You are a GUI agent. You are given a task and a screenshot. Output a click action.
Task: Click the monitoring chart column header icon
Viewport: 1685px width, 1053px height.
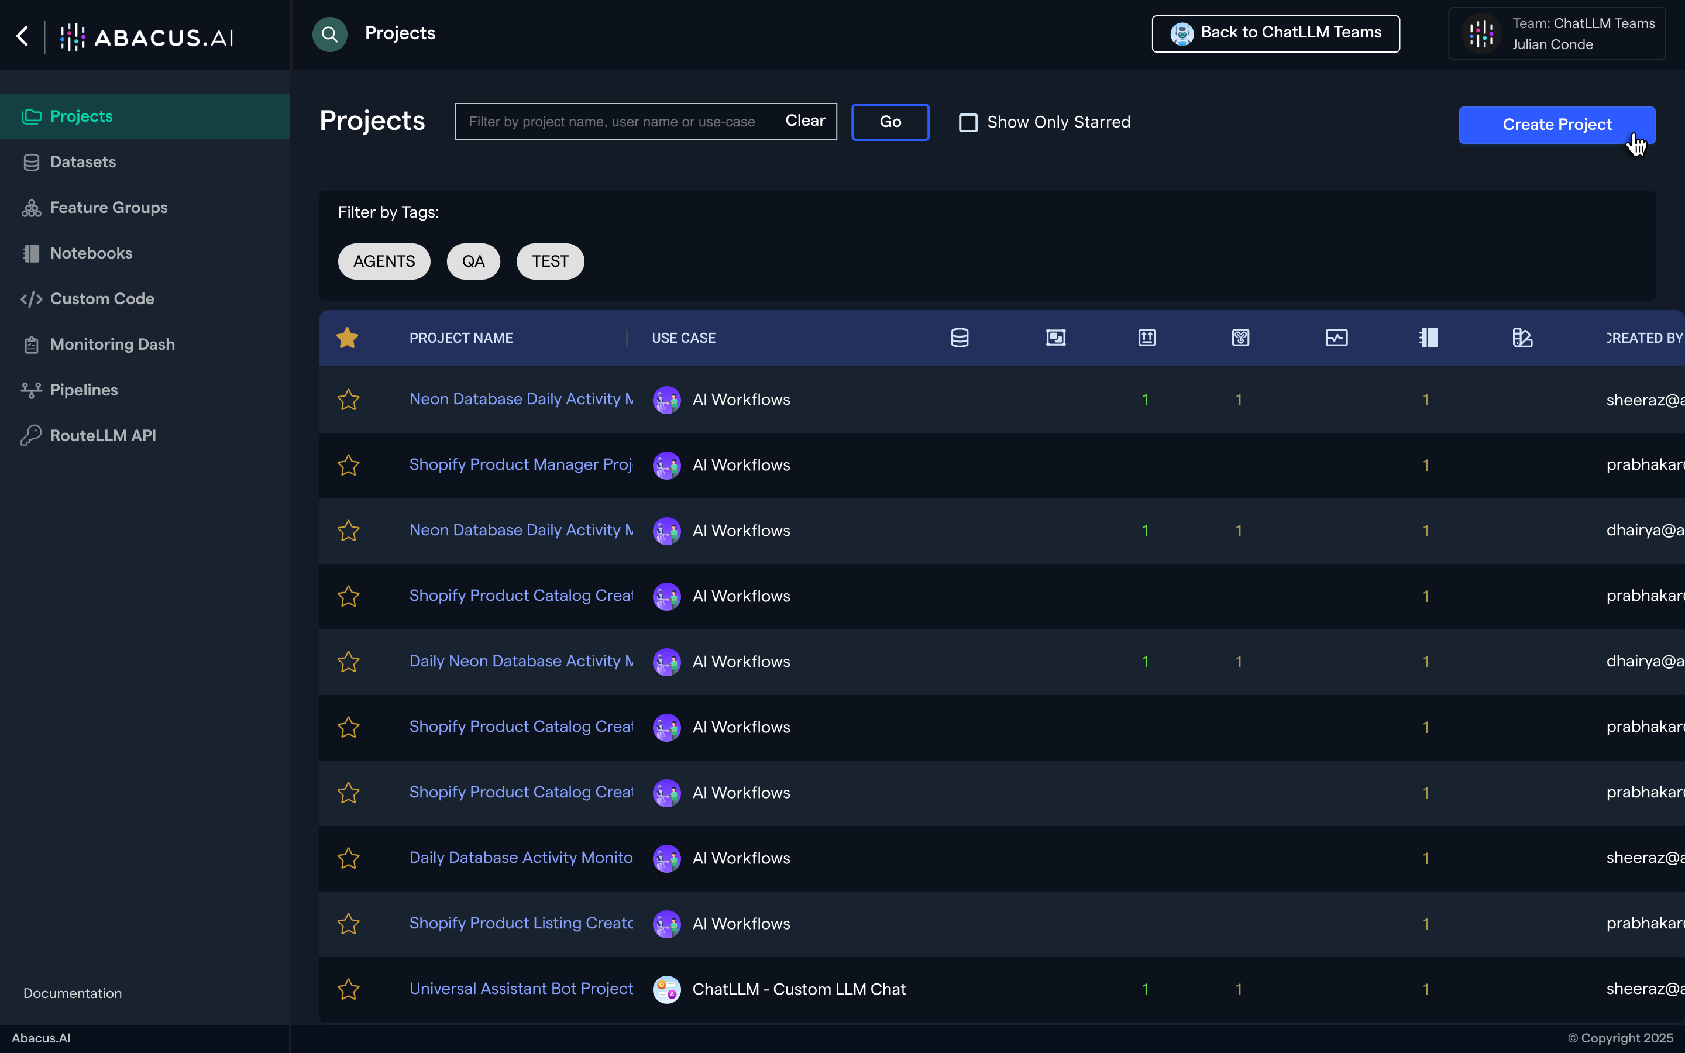[1336, 338]
